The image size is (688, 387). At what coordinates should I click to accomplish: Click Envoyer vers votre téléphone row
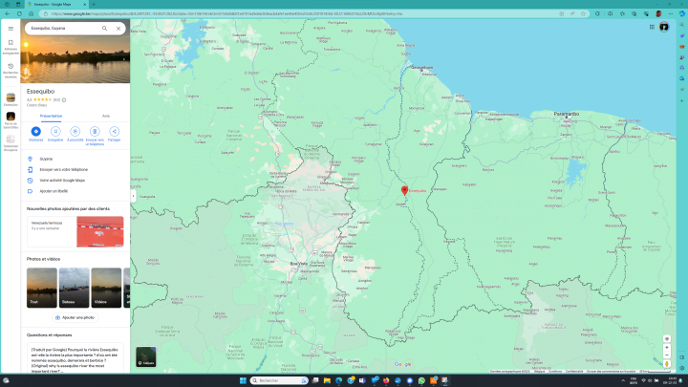pyautogui.click(x=75, y=169)
